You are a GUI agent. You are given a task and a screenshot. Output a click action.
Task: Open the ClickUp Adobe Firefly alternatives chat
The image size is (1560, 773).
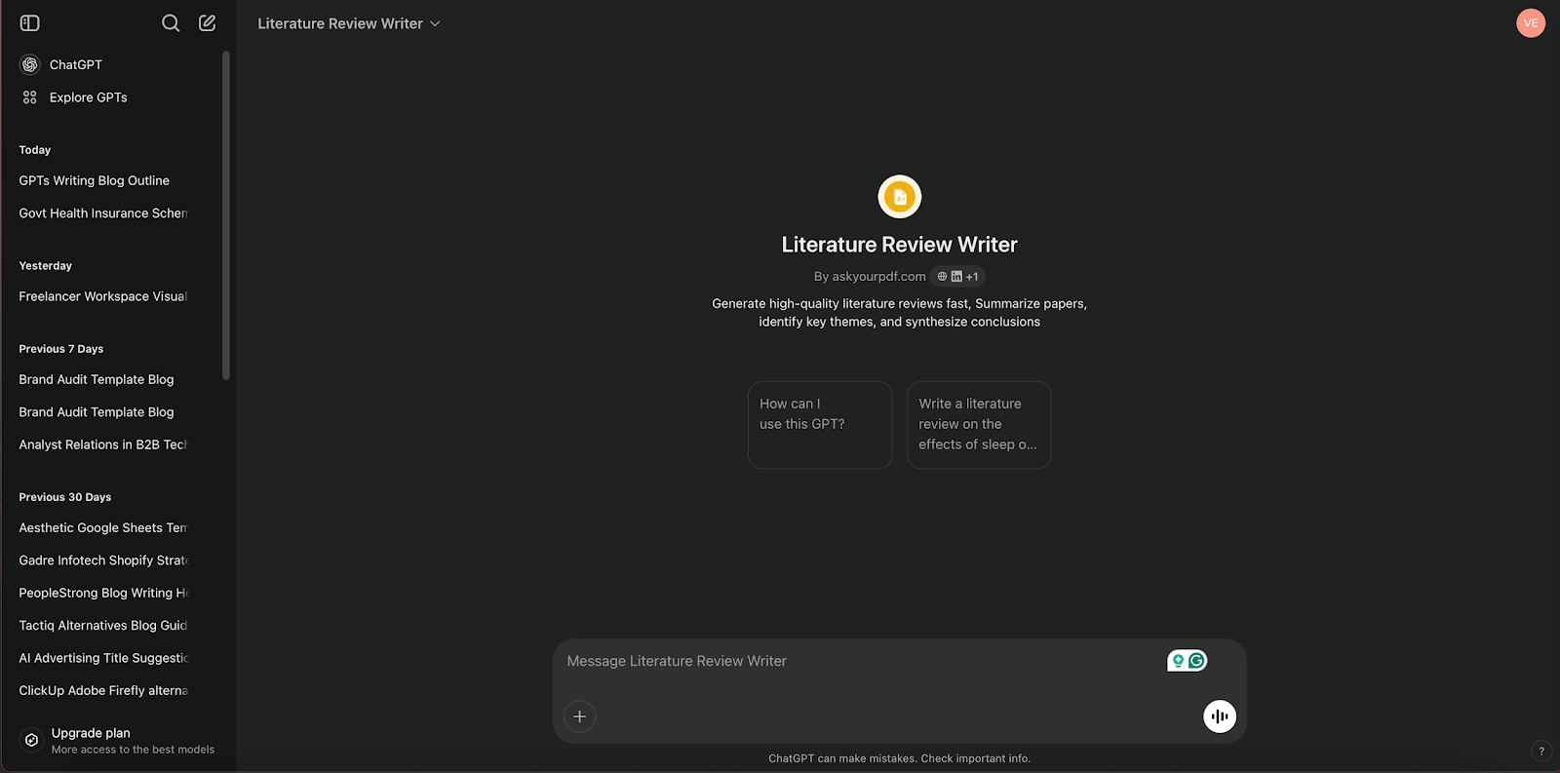coord(103,691)
